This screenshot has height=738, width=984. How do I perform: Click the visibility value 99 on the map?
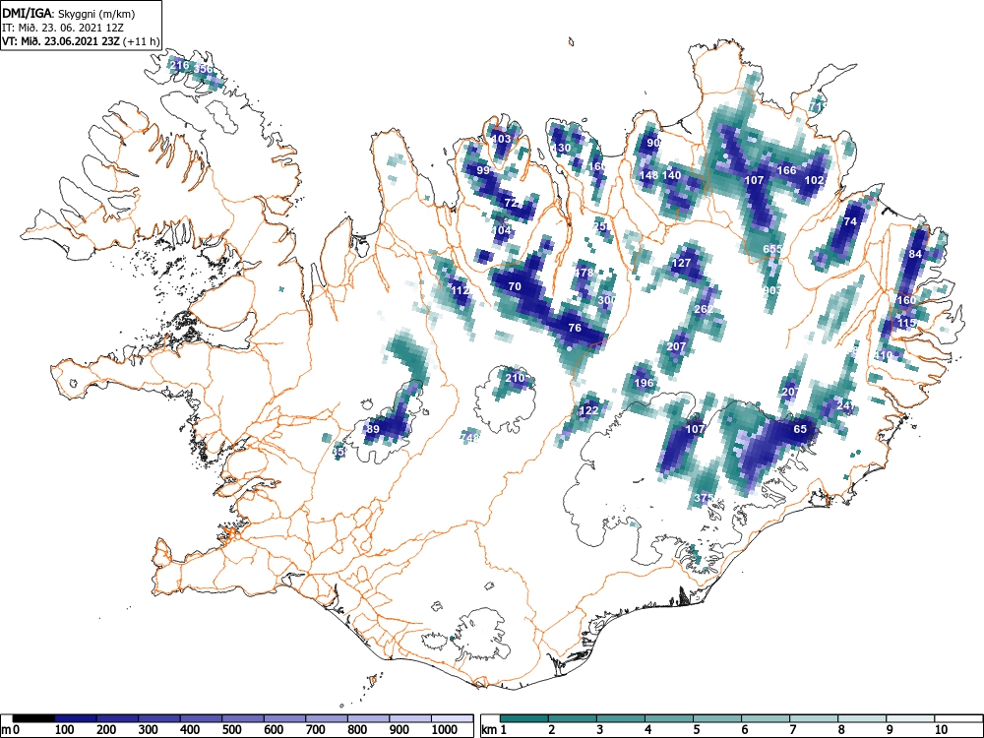pos(483,170)
